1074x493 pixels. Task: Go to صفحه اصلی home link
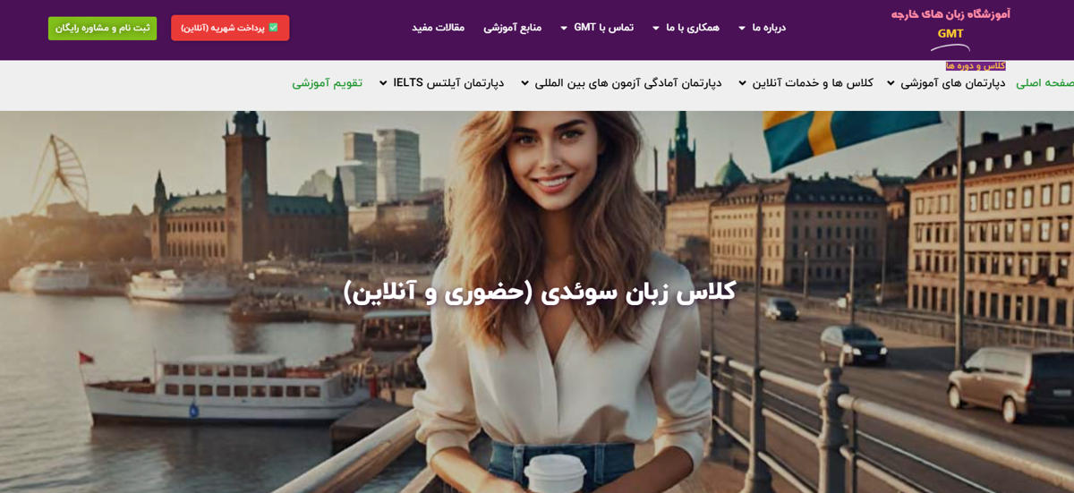point(1044,83)
